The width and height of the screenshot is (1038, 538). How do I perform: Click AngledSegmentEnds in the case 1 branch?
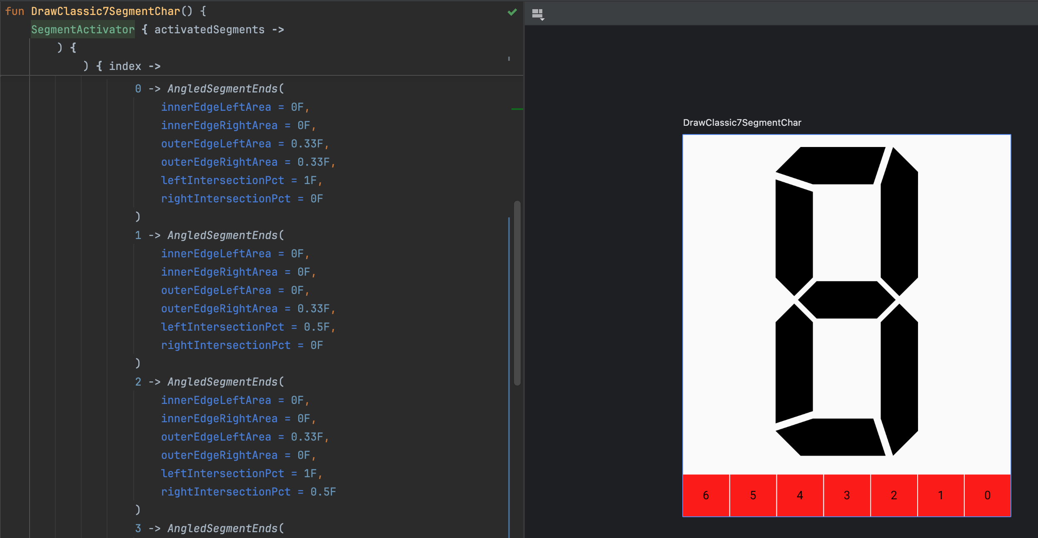[x=222, y=235]
